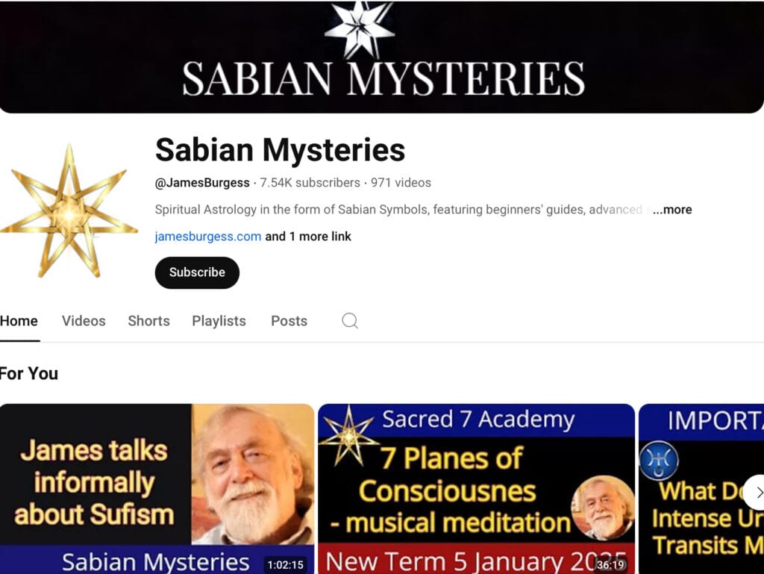Expand the 'and 1 more link' list

click(308, 237)
